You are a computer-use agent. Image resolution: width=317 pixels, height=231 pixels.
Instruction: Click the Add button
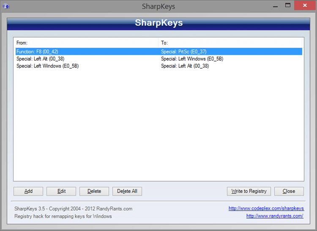click(x=28, y=191)
